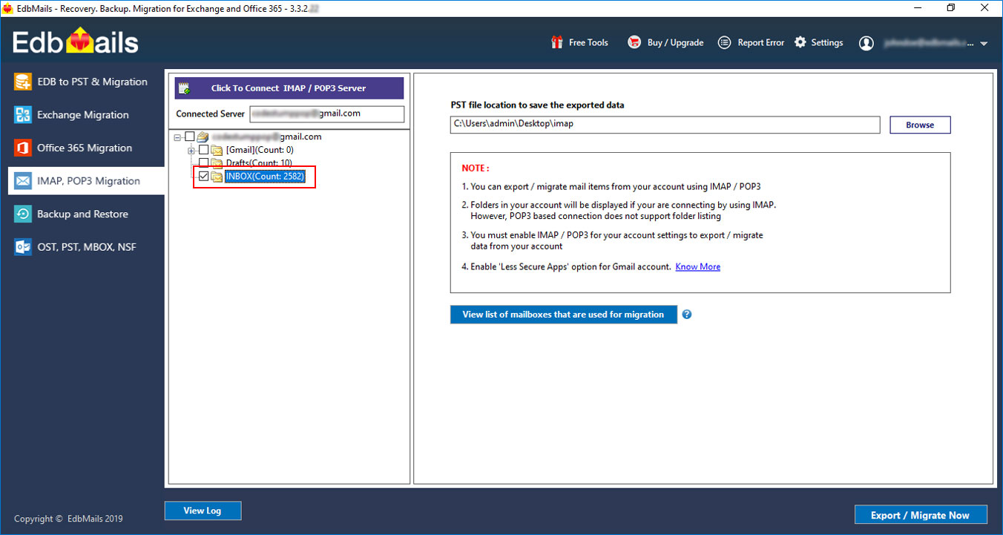Viewport: 1003px width, 535px height.
Task: Click the EDB to PST database icon
Action: [x=23, y=82]
